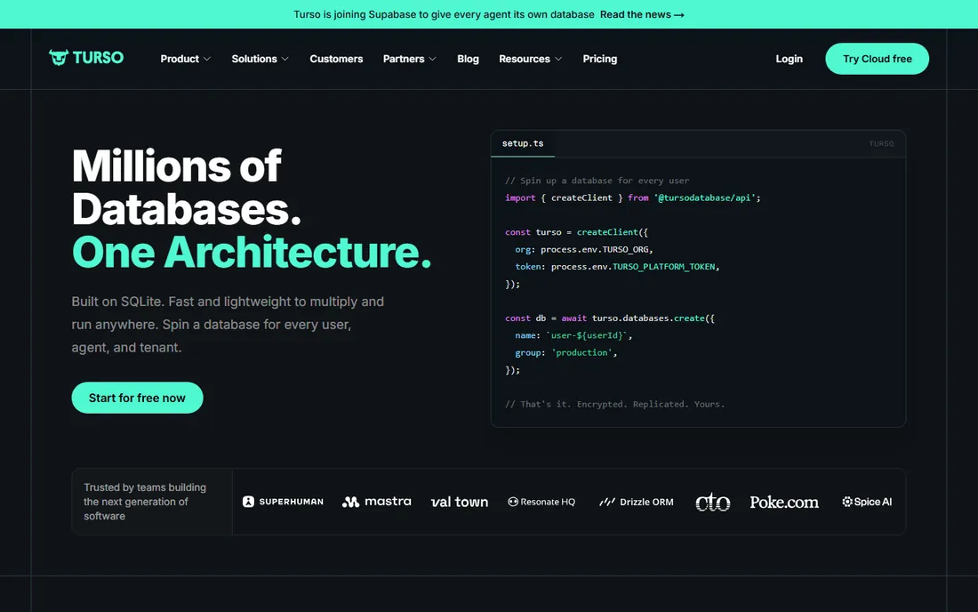
Task: Click the Login link
Action: tap(789, 59)
